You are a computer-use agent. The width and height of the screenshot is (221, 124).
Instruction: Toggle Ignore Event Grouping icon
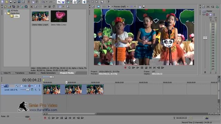pyautogui.click(x=79, y=2)
